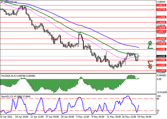This screenshot has width=167, height=119.
Task: Select the 0.6250 red level label
Action: (x=162, y=65)
